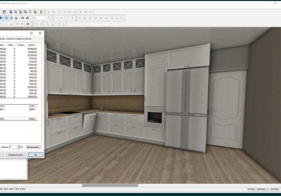Switch to the Камера3 tab

275,189
